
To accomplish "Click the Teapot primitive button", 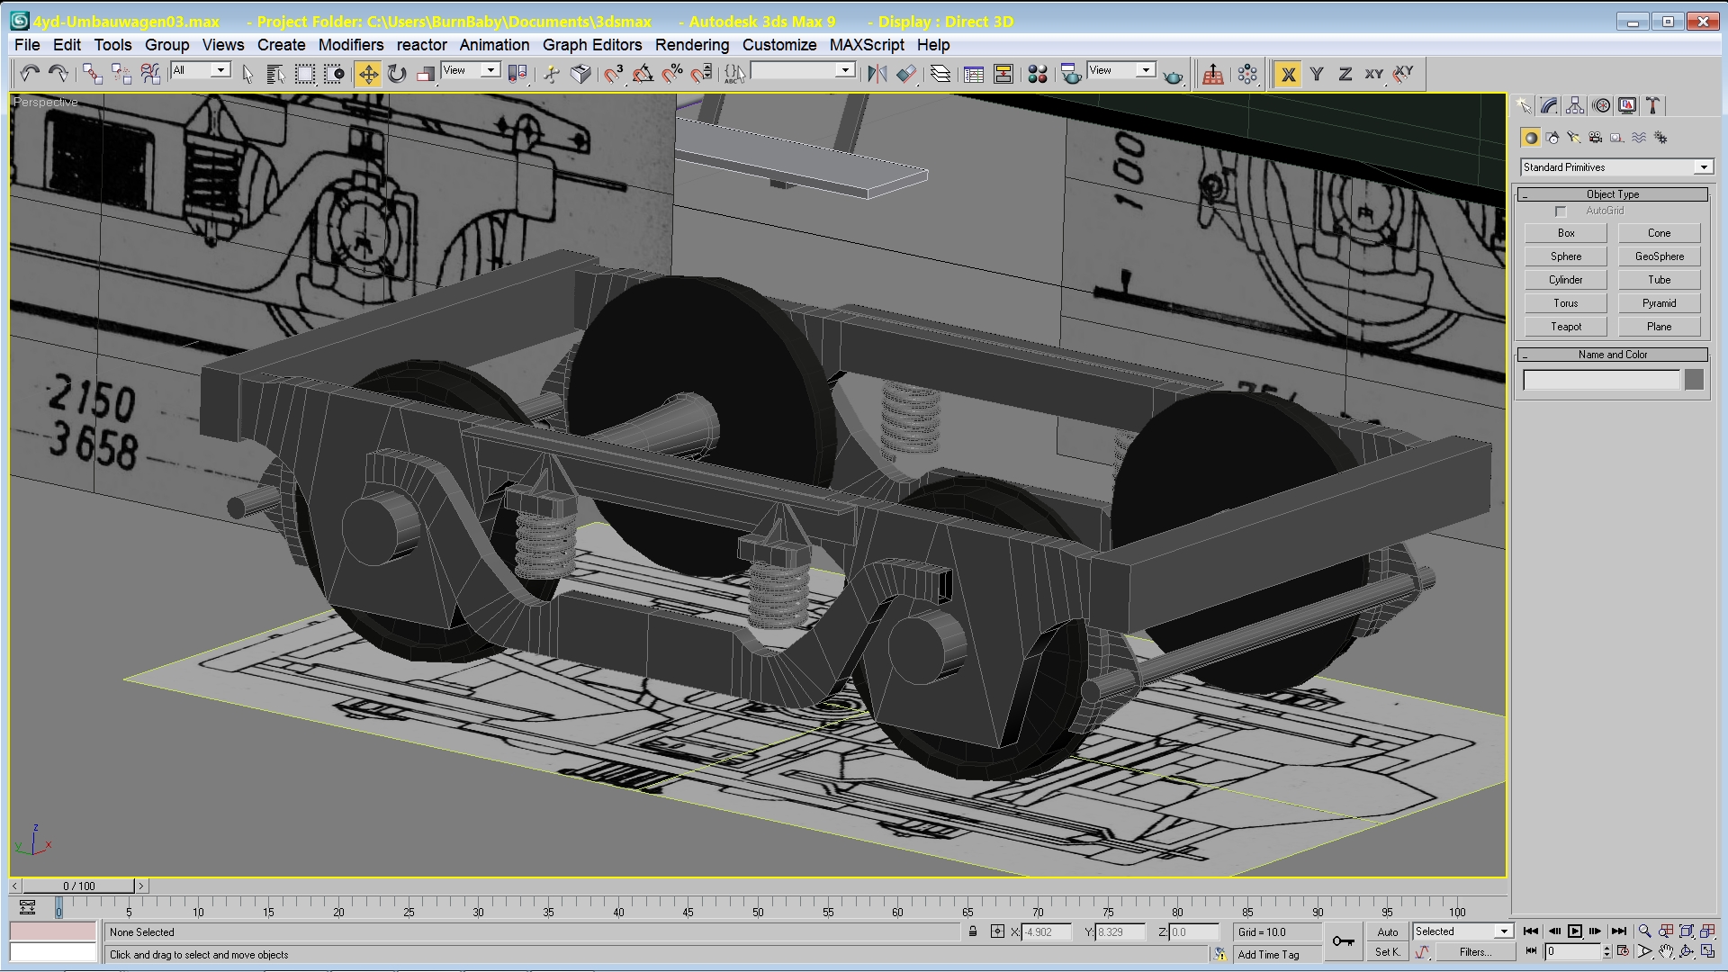I will pyautogui.click(x=1565, y=327).
